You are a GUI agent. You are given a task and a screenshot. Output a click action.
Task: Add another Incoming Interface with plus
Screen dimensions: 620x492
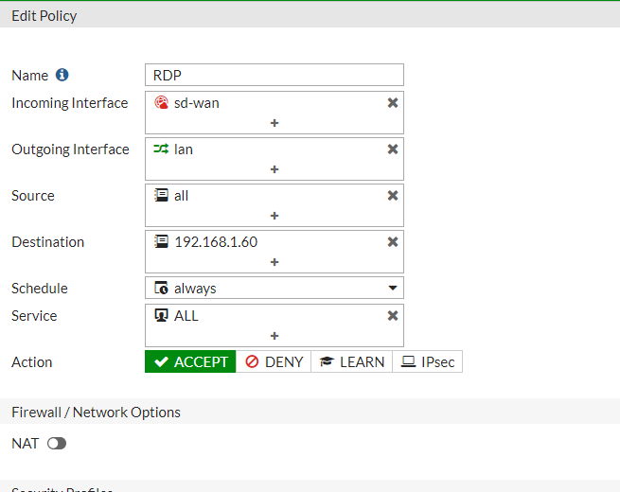pos(275,123)
